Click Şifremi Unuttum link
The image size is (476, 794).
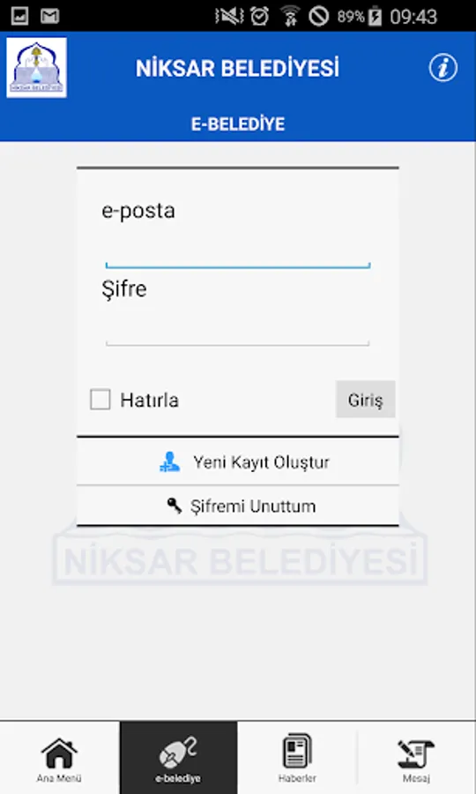(238, 506)
